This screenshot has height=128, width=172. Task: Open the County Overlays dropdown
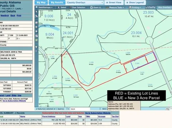(85, 3)
